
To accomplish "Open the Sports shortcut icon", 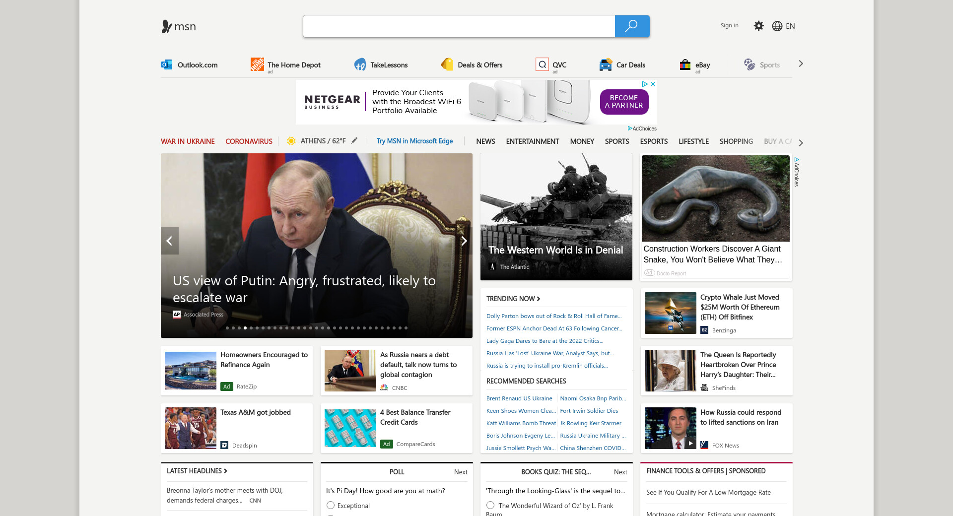I will [x=749, y=64].
